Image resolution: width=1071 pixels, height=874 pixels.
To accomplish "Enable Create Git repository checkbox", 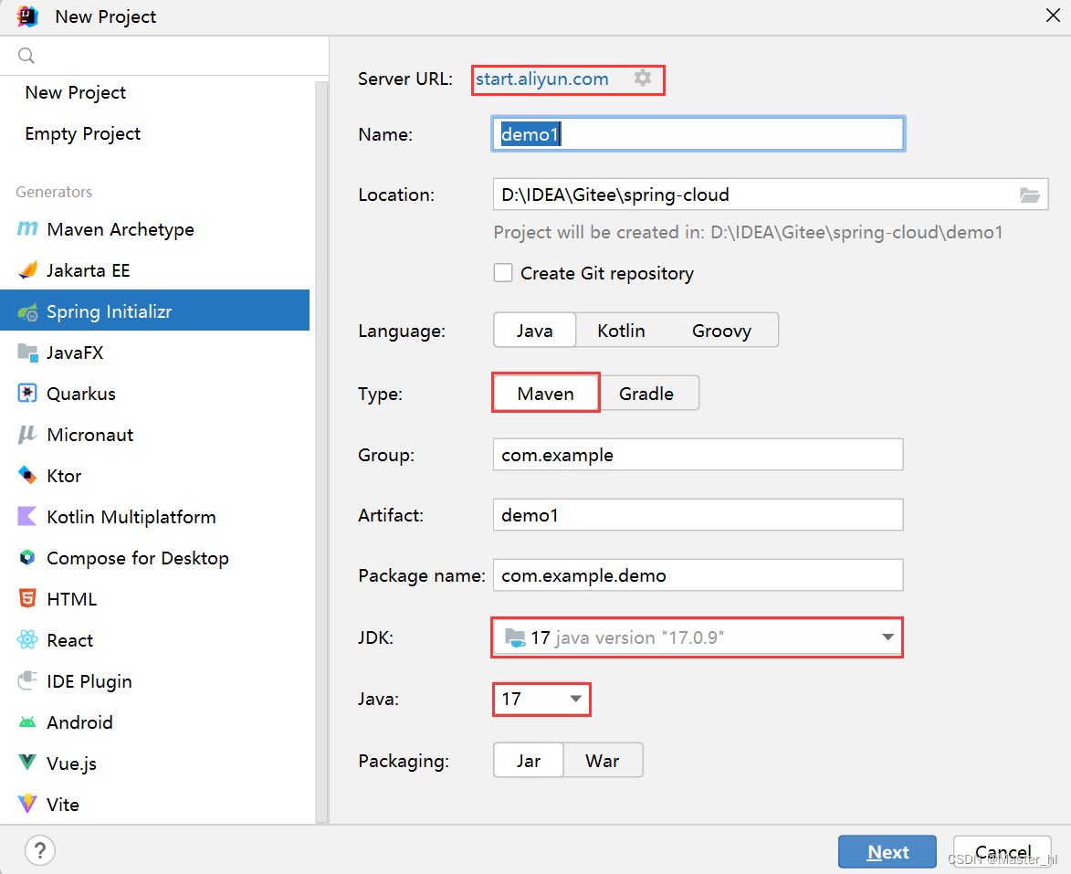I will pyautogui.click(x=503, y=273).
